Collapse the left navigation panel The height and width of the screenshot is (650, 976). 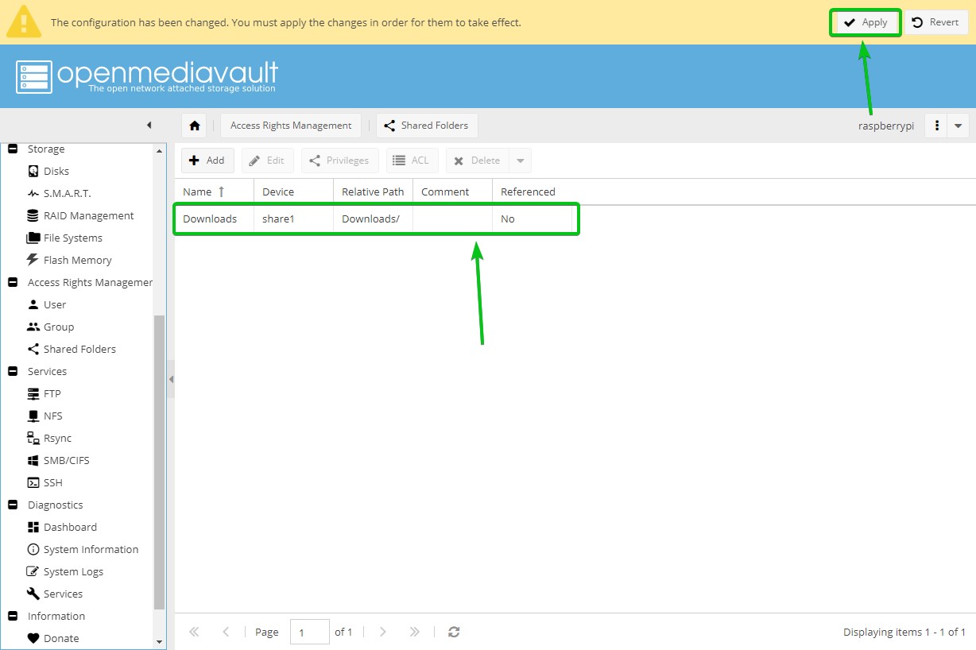click(x=149, y=126)
